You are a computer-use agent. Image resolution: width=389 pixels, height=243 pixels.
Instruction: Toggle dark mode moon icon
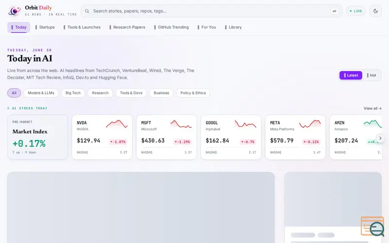click(x=375, y=11)
